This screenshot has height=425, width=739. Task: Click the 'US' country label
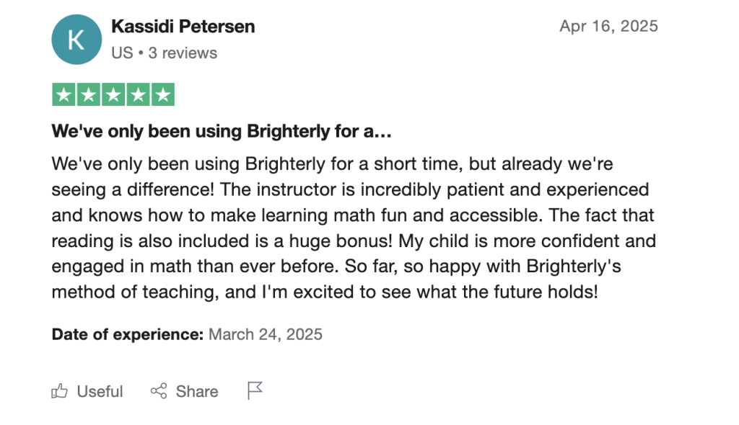(122, 53)
